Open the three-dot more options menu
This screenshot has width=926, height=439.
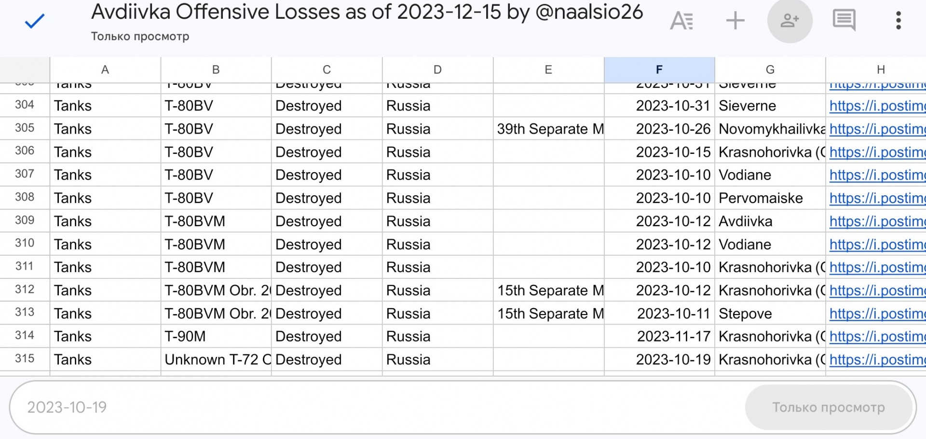(898, 21)
